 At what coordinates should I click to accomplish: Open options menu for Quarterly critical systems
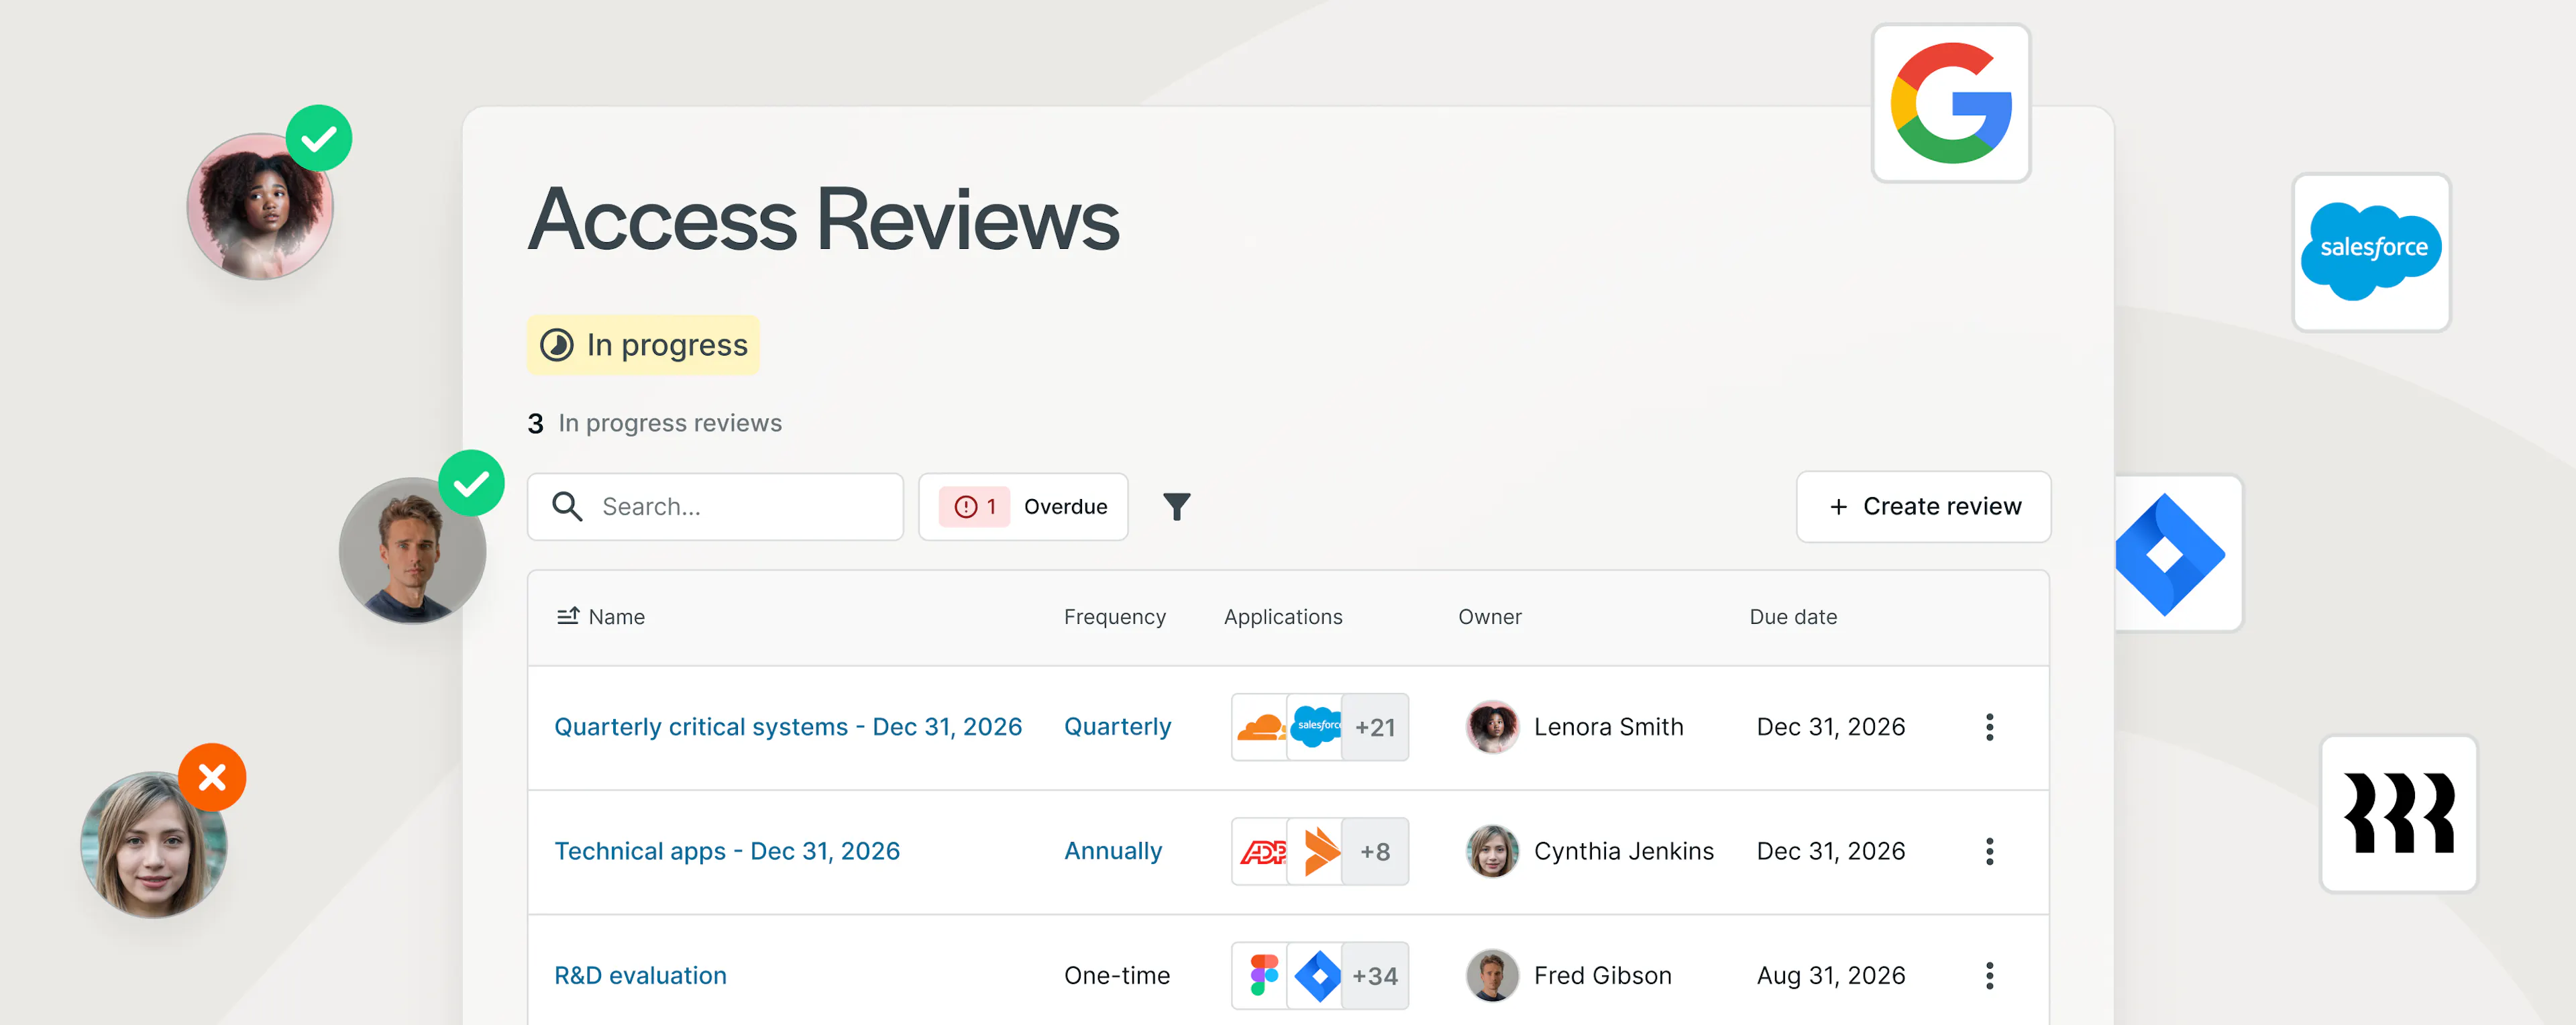[1989, 727]
